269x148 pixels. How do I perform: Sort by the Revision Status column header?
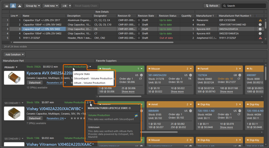[x=167, y=16]
